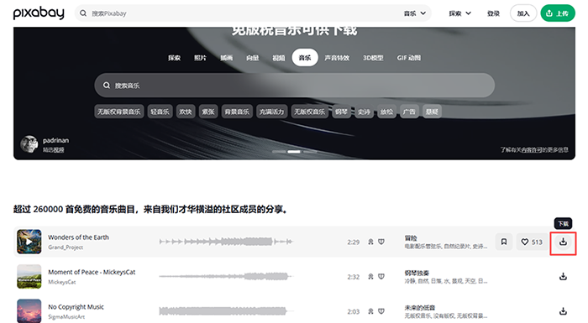Select the 背景音乐 tag
588x323 pixels.
pyautogui.click(x=237, y=112)
